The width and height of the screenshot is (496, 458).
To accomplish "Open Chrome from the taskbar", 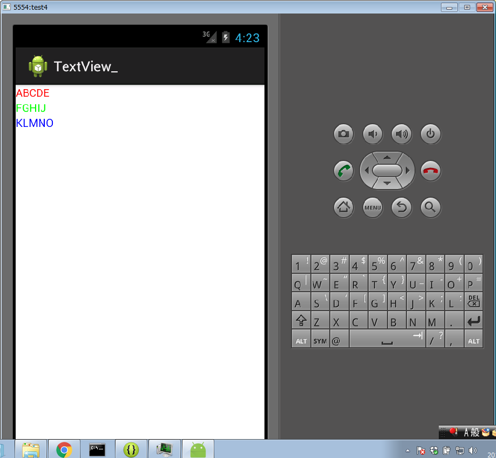I will click(64, 449).
